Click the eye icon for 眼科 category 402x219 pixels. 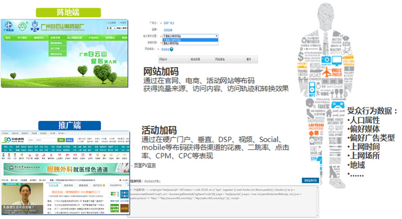tap(104, 155)
